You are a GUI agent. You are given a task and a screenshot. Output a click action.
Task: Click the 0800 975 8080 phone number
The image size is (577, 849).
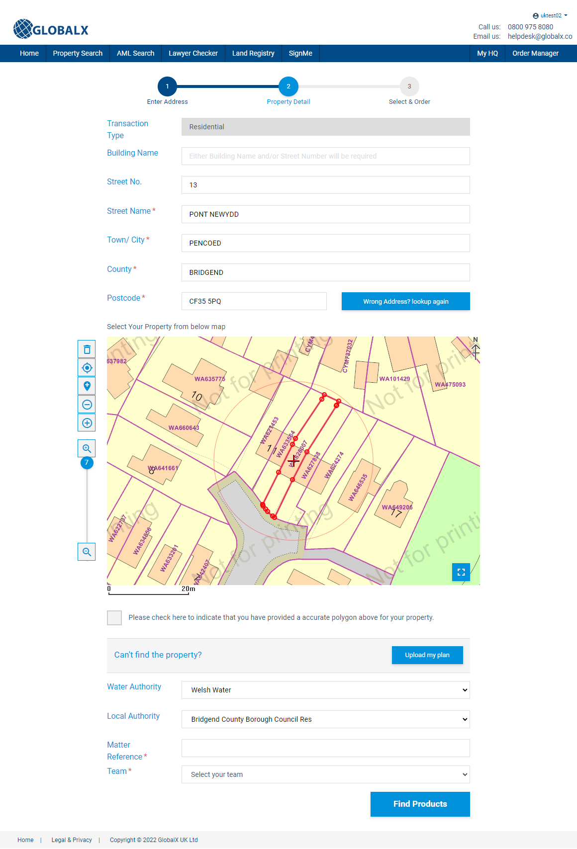tap(530, 27)
